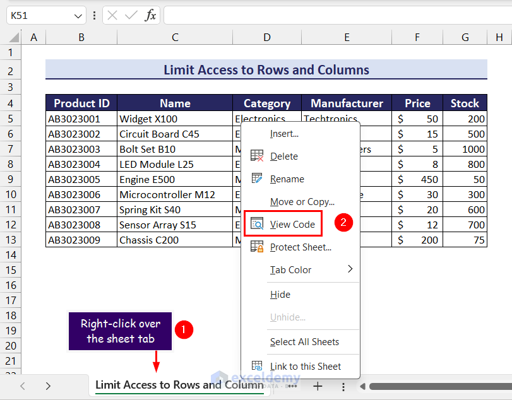
Task: Click cell LED Module L25
Action: tap(175, 164)
